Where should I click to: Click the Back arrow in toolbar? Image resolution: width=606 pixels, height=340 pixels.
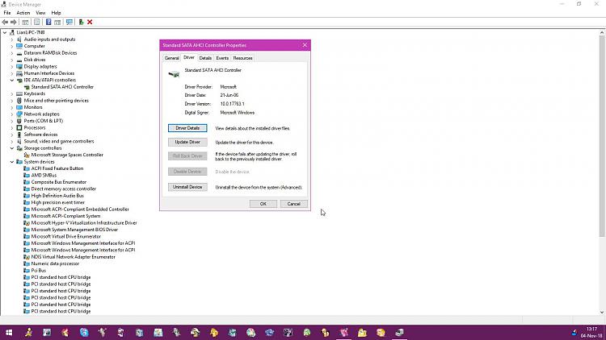(5, 23)
